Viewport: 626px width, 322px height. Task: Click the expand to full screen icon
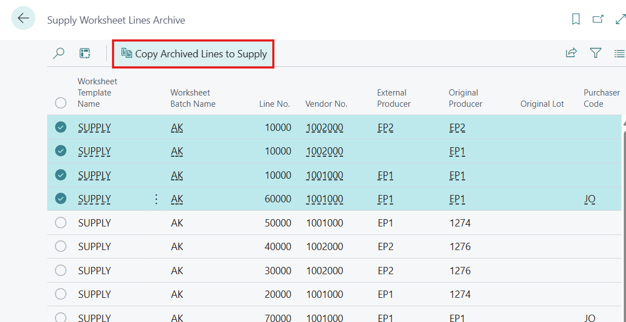[x=620, y=19]
